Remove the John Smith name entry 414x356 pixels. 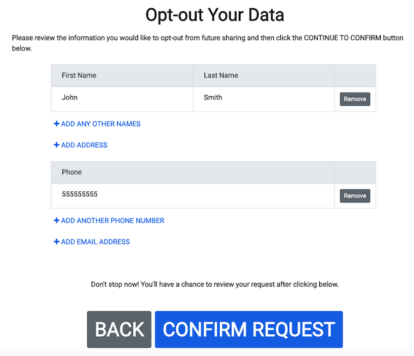coord(355,99)
